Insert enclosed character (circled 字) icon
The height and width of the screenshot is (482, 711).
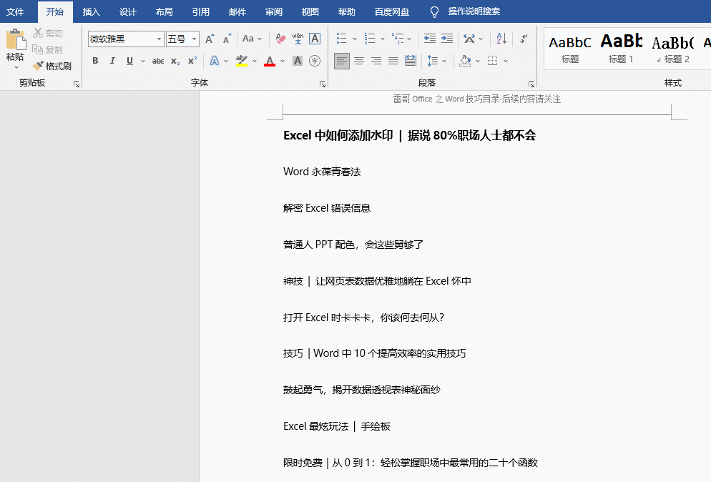pyautogui.click(x=315, y=61)
